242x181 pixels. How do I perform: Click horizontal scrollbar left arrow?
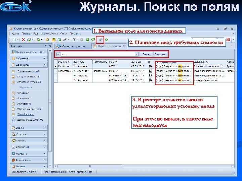[55, 166]
